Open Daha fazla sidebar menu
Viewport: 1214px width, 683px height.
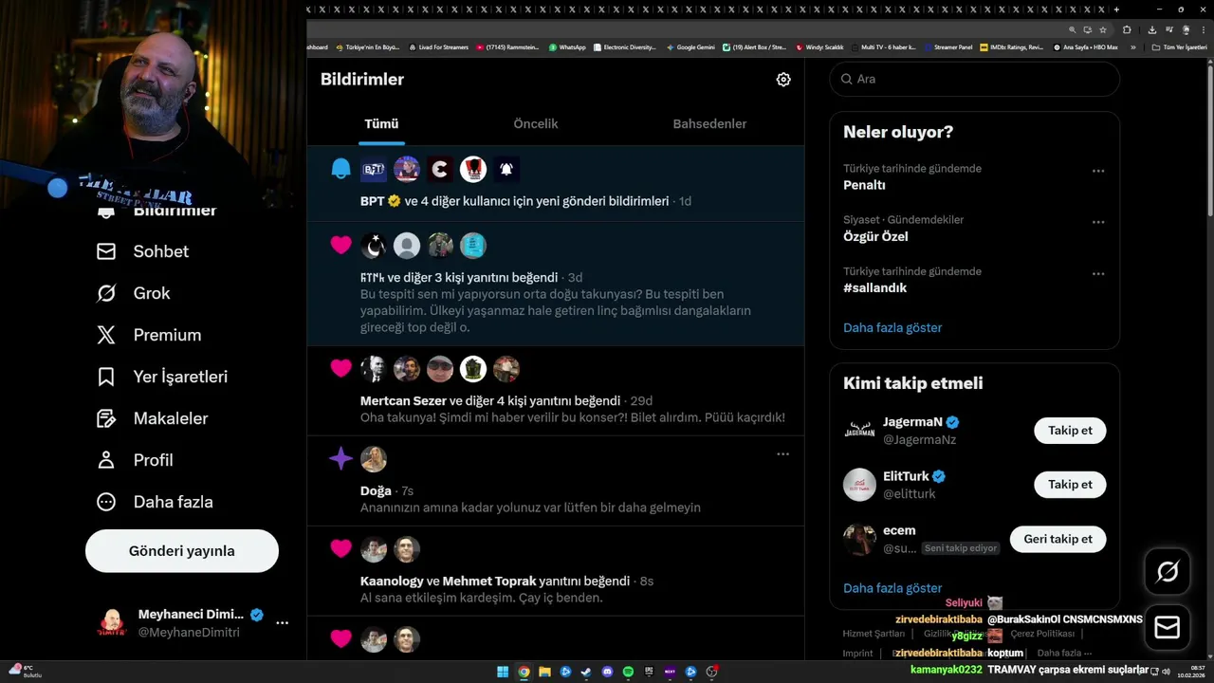(155, 502)
